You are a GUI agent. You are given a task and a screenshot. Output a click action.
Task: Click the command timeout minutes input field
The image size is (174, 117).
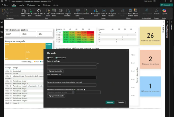(x=72, y=85)
